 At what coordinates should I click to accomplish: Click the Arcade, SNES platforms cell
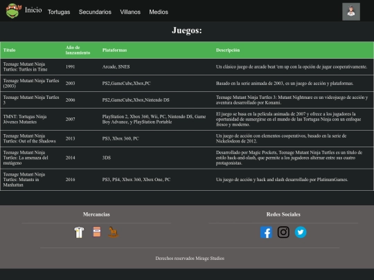pos(157,66)
